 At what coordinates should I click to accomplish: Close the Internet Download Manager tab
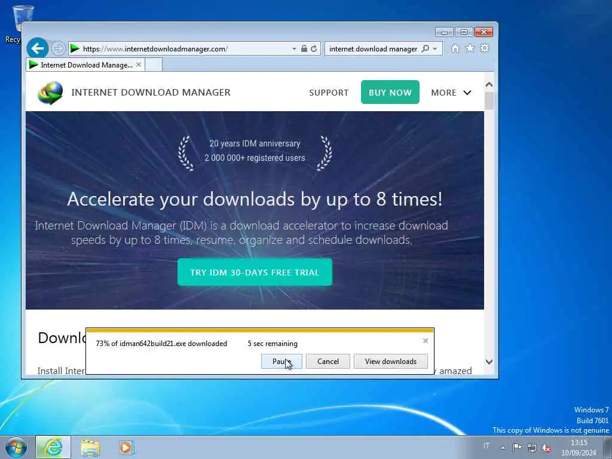[139, 65]
